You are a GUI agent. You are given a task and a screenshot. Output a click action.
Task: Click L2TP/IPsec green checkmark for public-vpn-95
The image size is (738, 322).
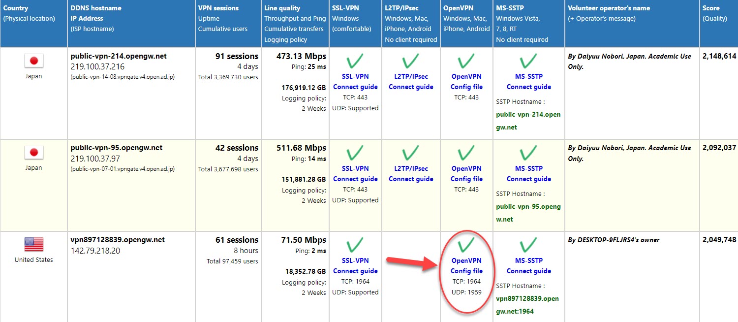(410, 154)
